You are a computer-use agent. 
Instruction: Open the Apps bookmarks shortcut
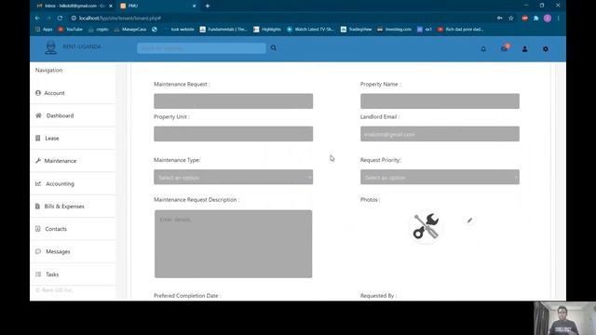click(x=44, y=29)
